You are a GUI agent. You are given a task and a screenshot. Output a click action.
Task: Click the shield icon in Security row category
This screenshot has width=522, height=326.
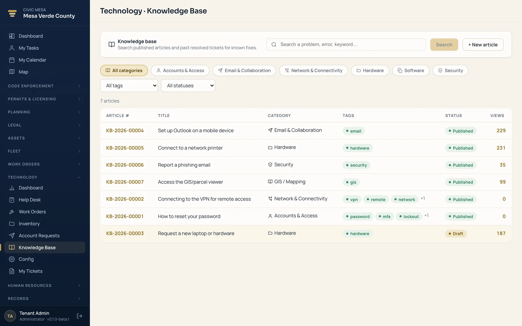(270, 165)
